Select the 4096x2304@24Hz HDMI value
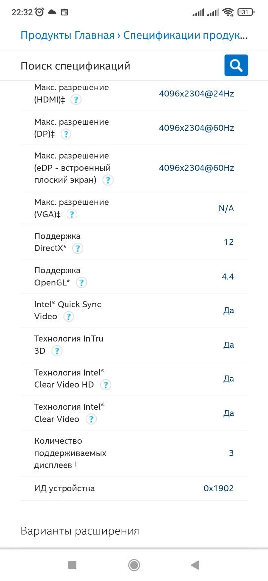Viewport: 268px width, 581px height. pos(197,94)
